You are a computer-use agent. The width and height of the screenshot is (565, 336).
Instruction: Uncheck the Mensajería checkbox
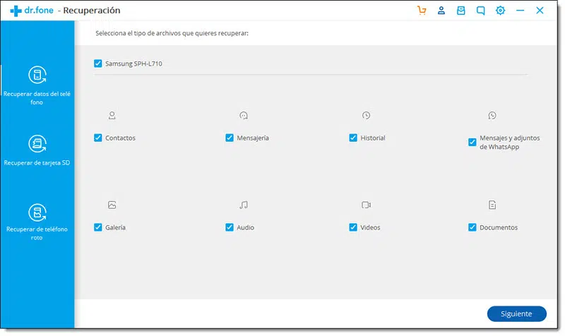click(229, 138)
